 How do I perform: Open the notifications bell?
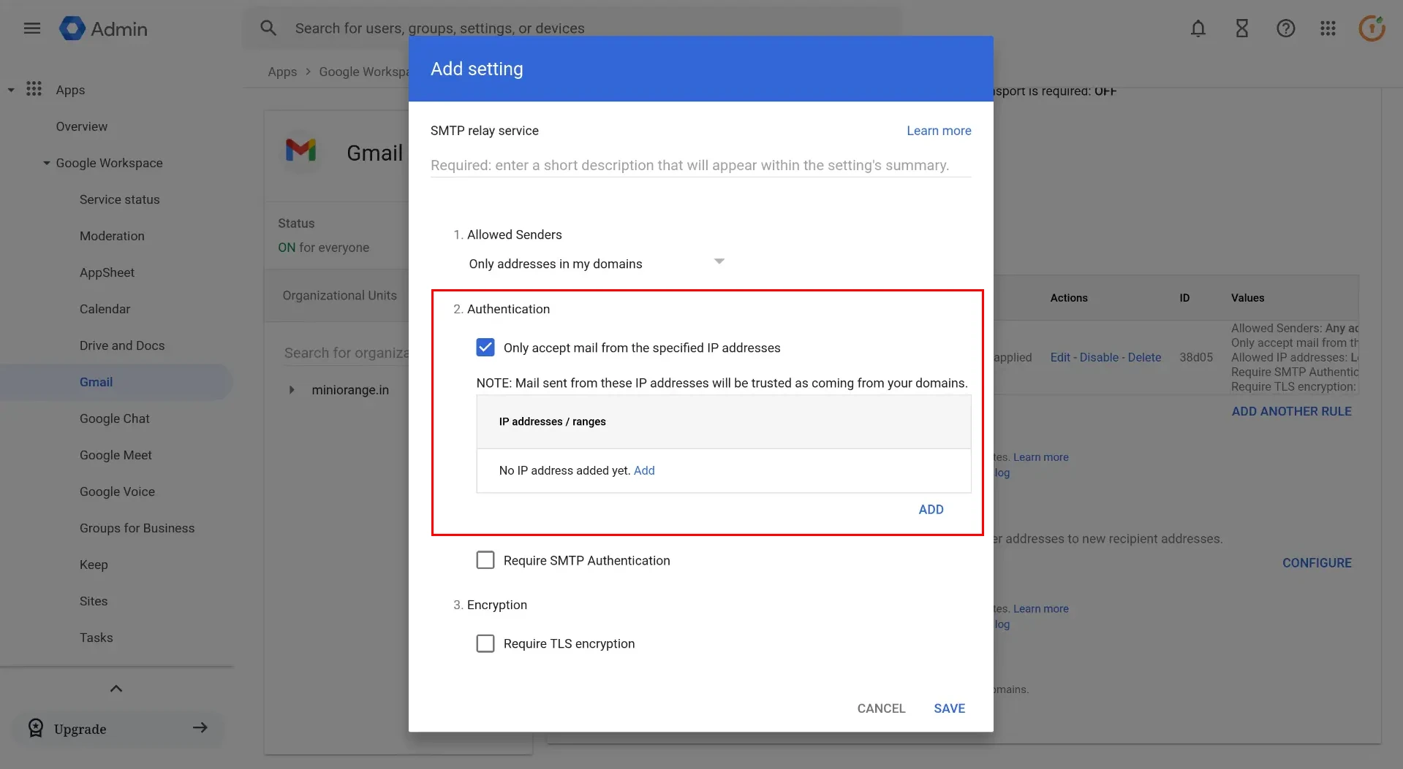pos(1198,28)
